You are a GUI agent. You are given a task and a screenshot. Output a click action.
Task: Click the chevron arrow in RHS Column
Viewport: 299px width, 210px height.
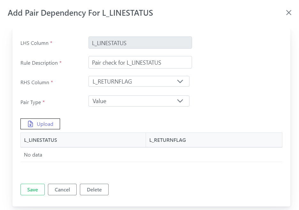click(x=180, y=81)
